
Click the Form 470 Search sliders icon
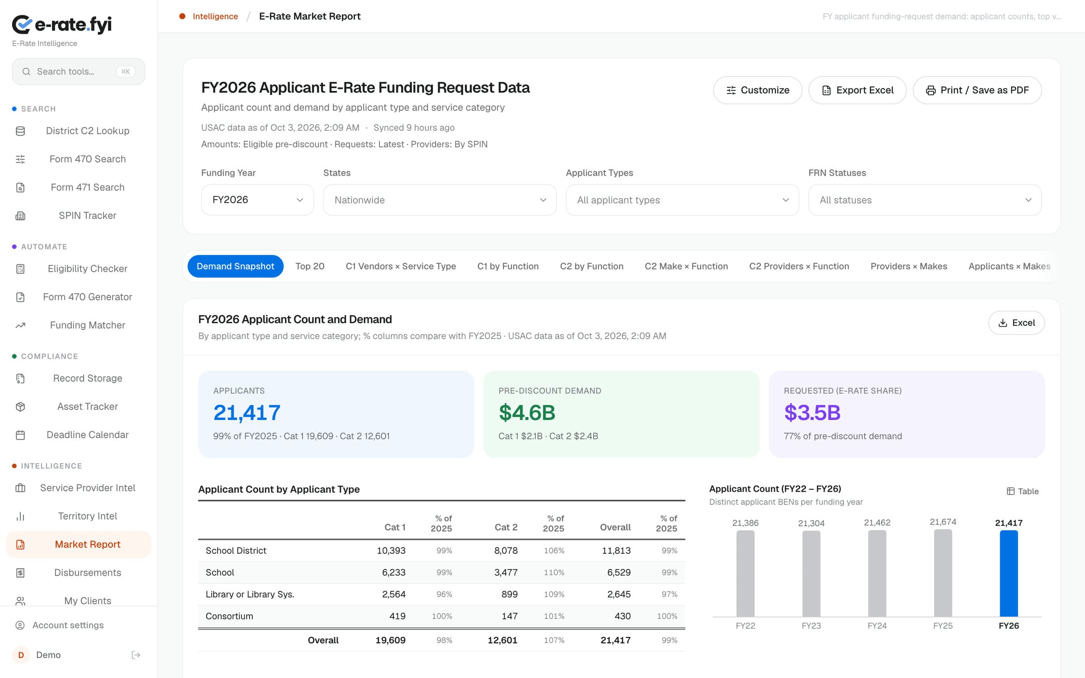pos(20,159)
